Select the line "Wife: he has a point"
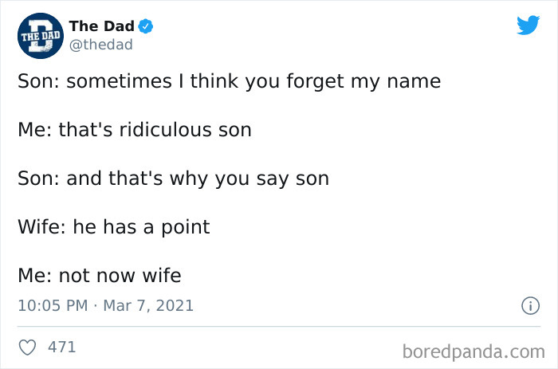Image resolution: width=558 pixels, height=369 pixels. tap(114, 226)
